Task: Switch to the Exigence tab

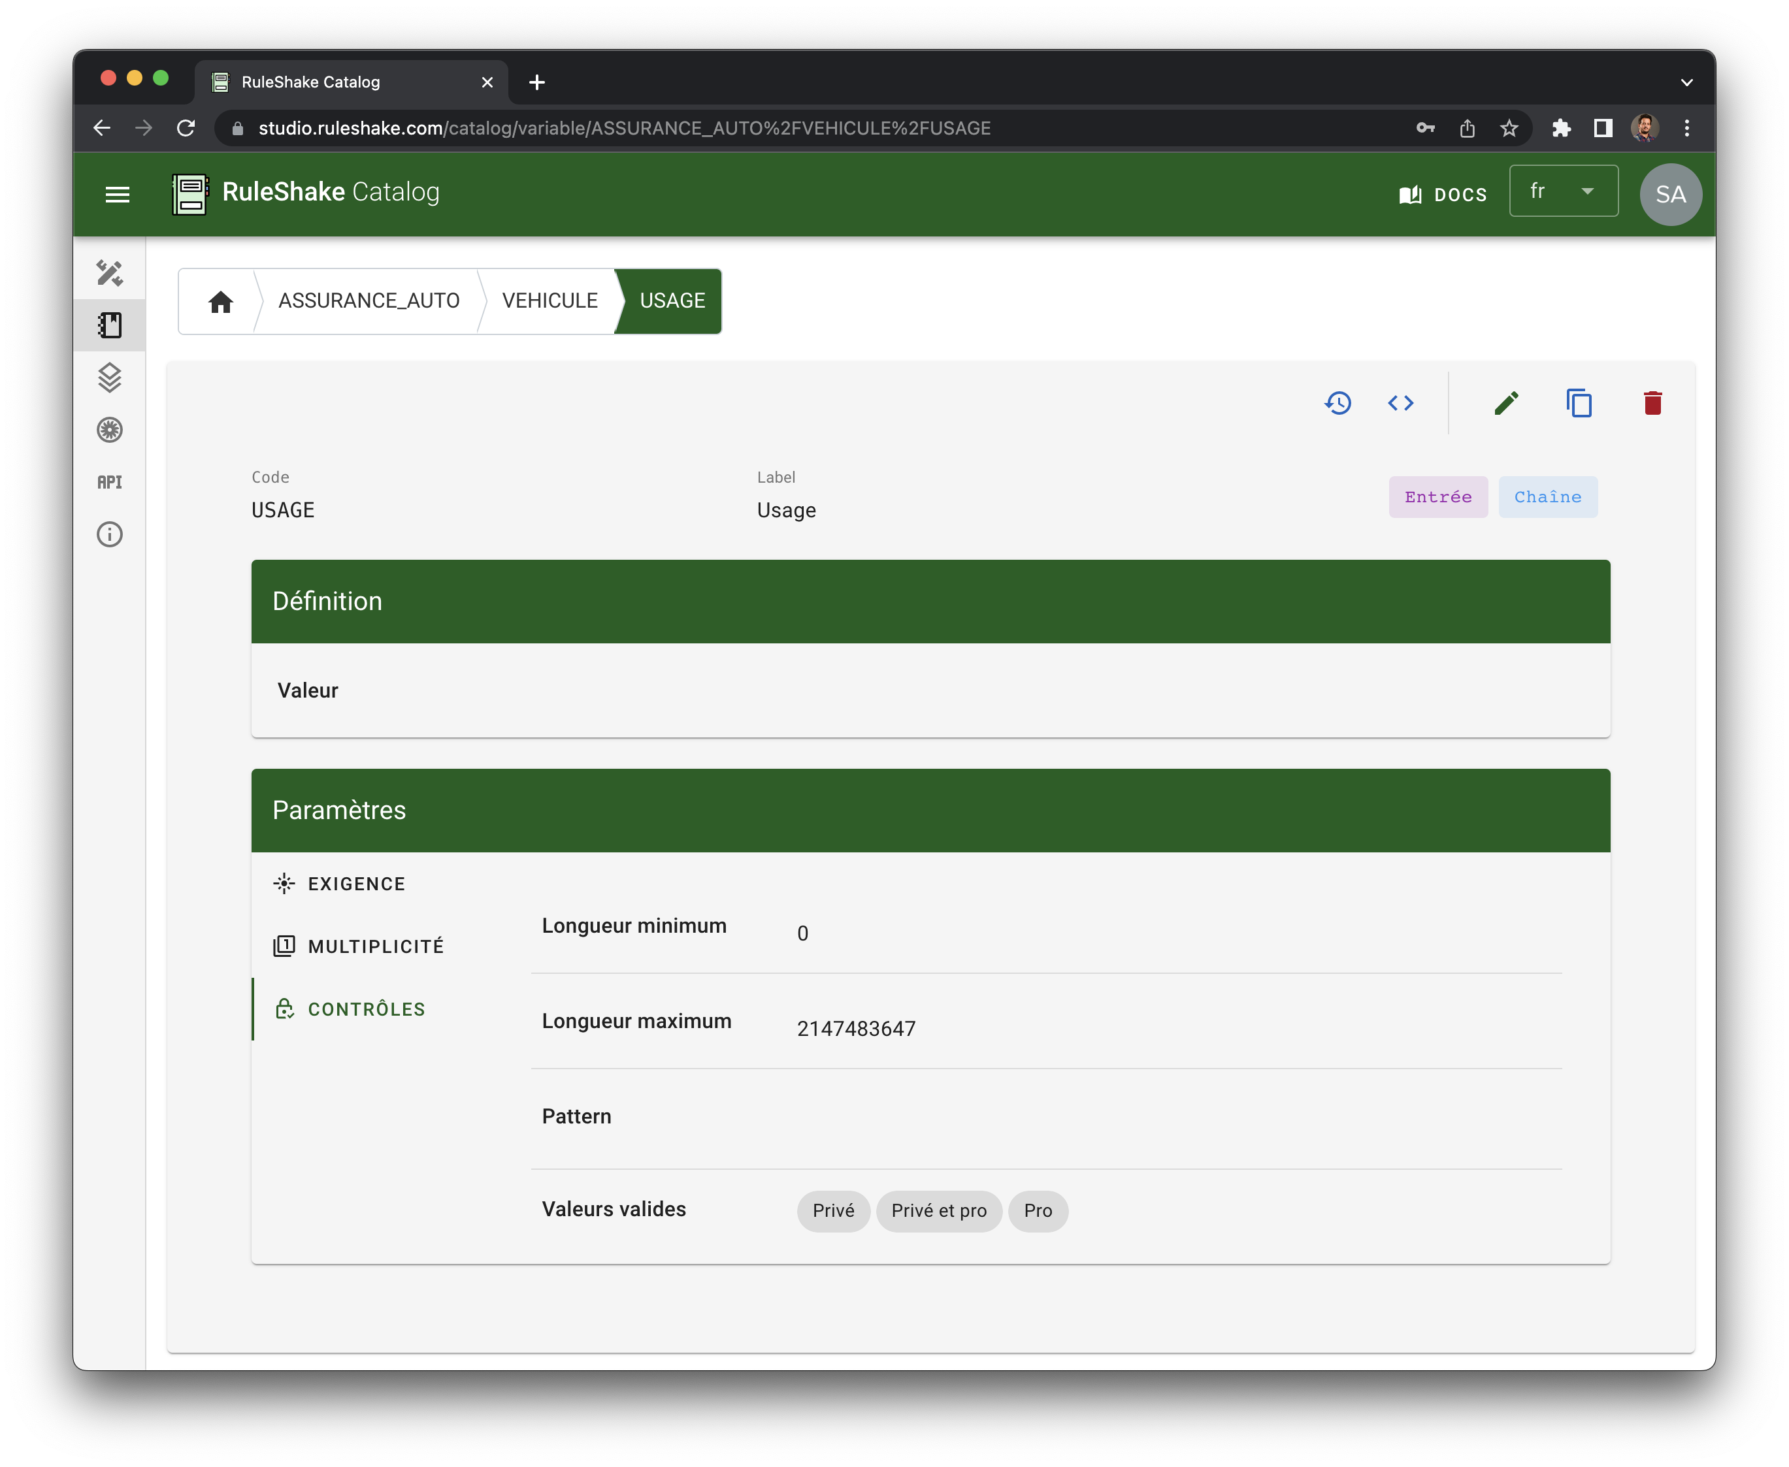Action: click(356, 884)
